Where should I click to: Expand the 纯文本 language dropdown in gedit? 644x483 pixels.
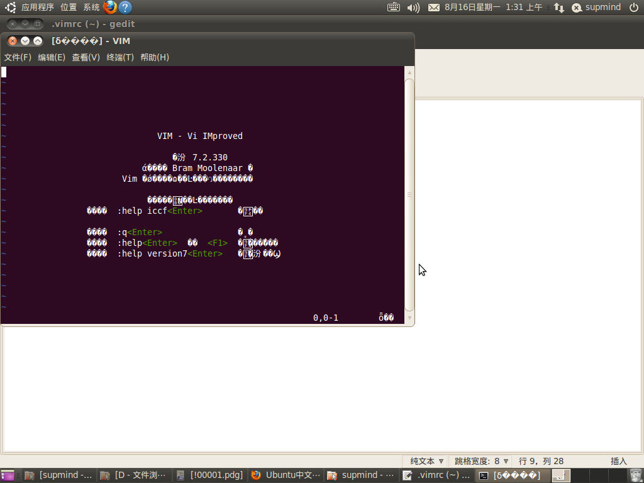[x=427, y=461]
